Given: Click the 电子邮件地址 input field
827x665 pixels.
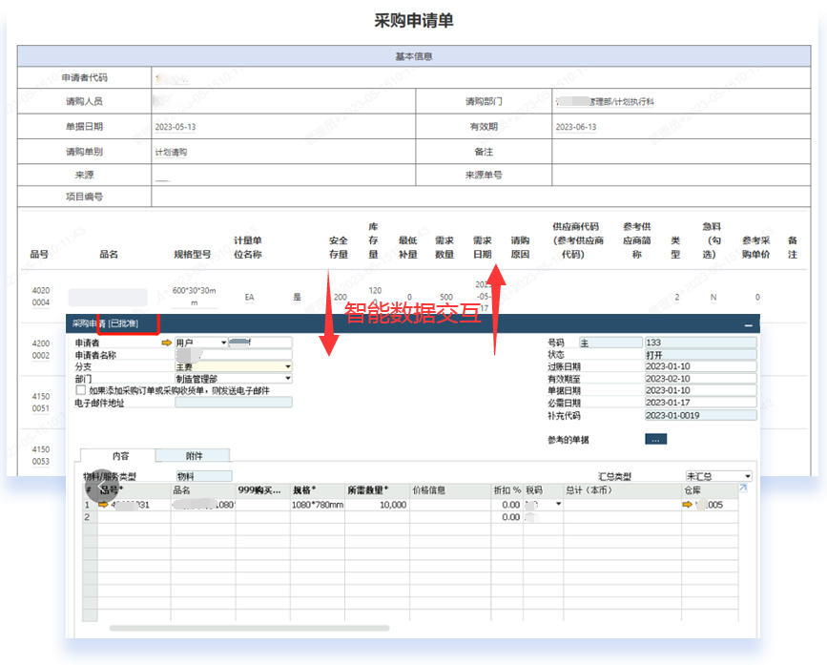Looking at the screenshot, I should click(x=233, y=403).
